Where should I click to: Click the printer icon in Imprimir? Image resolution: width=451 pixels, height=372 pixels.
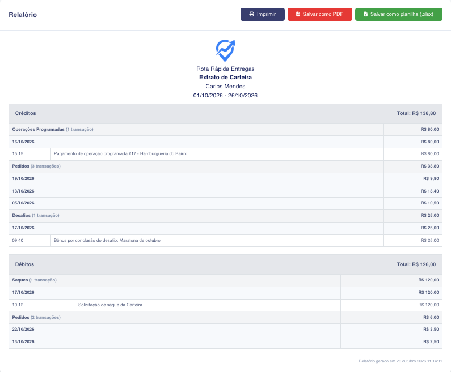(252, 14)
